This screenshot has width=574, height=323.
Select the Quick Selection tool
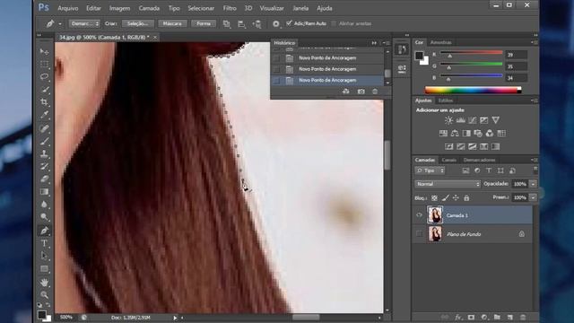coord(44,90)
